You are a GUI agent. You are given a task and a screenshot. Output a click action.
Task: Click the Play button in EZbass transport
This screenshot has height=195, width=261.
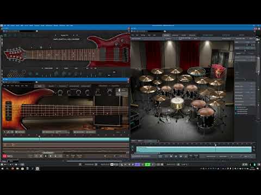pos(46,156)
